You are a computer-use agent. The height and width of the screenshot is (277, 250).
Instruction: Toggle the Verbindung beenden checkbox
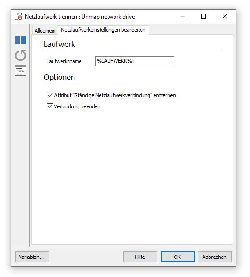(x=50, y=106)
